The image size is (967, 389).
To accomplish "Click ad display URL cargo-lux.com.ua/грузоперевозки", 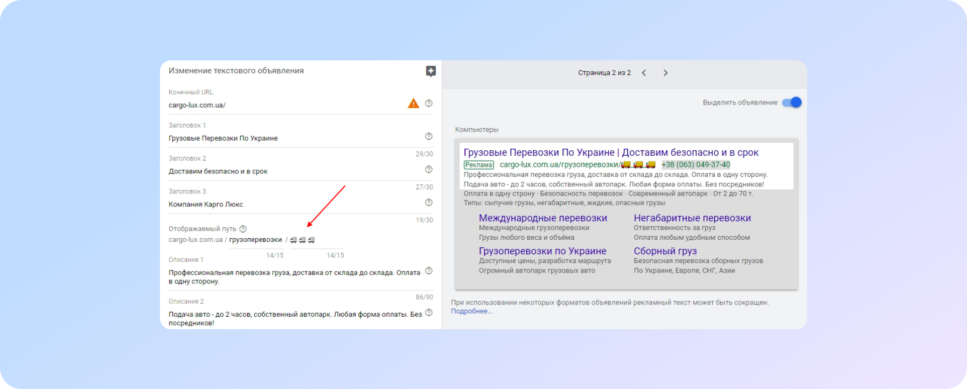I will (559, 165).
